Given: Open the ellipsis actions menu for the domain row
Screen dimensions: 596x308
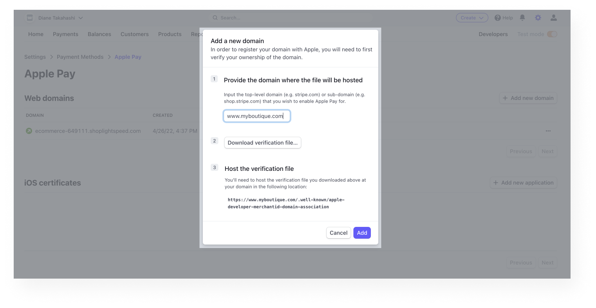Looking at the screenshot, I should pyautogui.click(x=548, y=130).
